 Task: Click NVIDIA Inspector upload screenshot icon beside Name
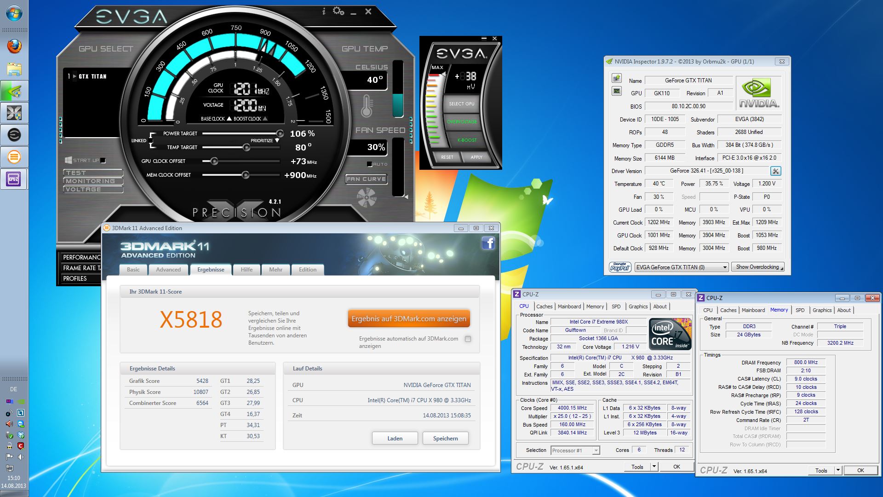click(x=617, y=79)
